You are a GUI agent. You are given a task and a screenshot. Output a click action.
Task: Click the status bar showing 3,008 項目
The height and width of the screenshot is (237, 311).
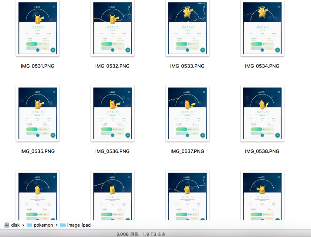click(x=141, y=234)
